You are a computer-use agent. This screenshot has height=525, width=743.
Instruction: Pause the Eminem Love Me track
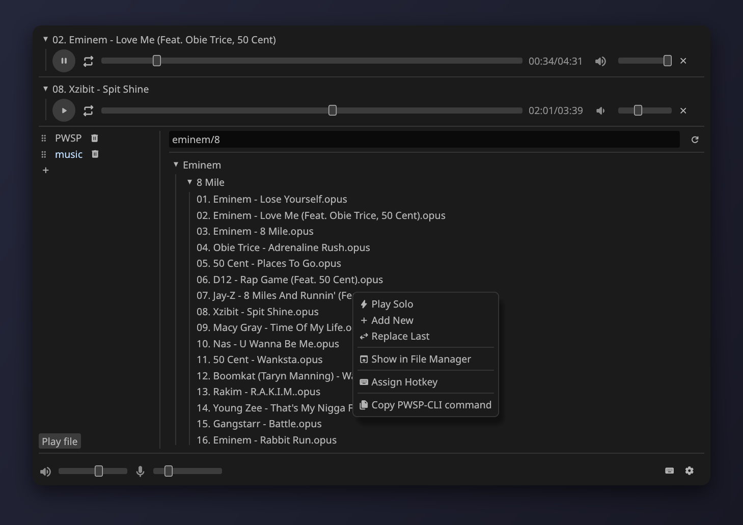tap(64, 61)
